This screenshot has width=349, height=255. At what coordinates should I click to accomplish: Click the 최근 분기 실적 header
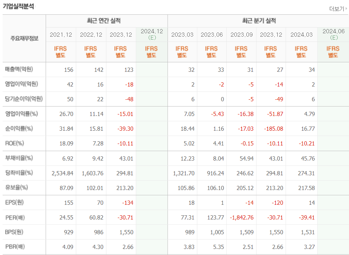259,21
